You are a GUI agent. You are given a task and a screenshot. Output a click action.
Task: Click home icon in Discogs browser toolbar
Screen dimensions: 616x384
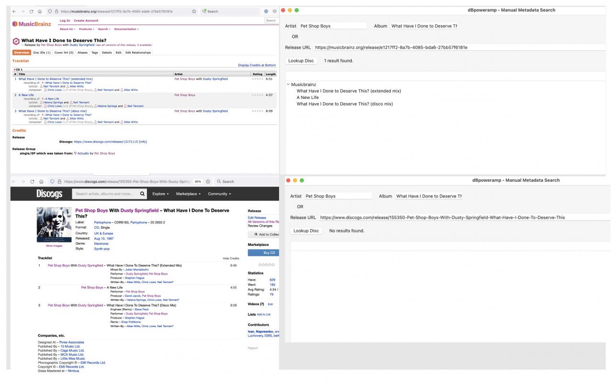[x=41, y=182]
